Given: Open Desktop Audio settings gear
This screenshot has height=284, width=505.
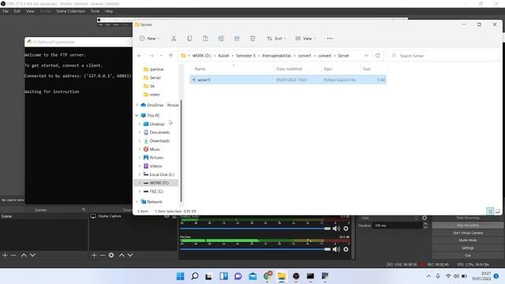Looking at the screenshot, I should coord(346,228).
